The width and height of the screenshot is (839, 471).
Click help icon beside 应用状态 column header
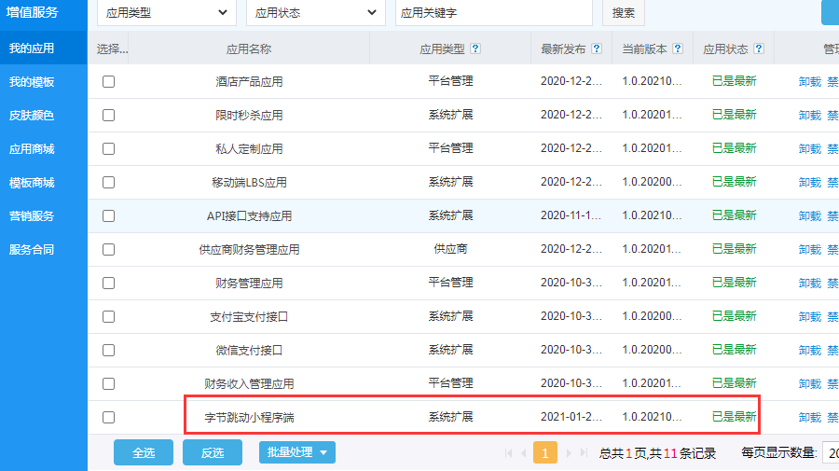coord(760,48)
